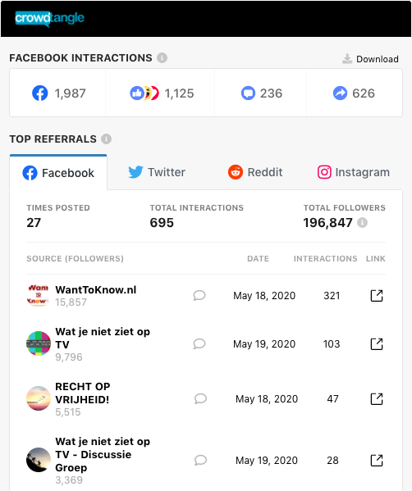Select the Facebook referrals tab
The width and height of the screenshot is (412, 491).
58,172
